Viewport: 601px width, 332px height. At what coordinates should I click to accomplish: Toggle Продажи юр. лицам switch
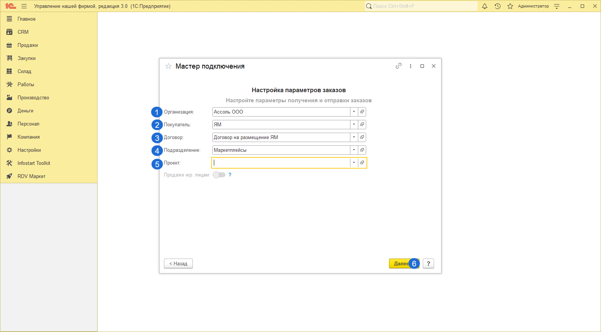pos(219,175)
